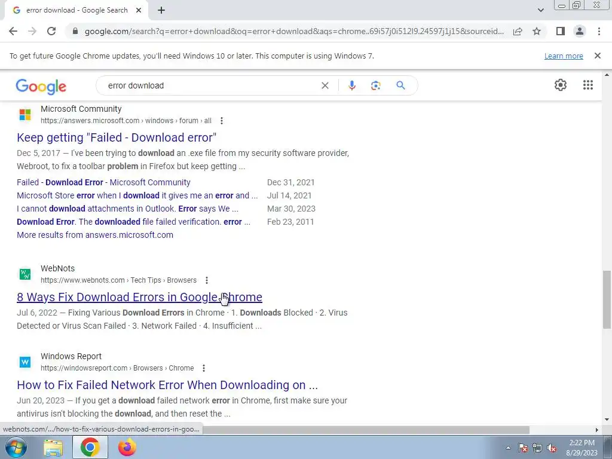Open a new tab with the plus button
Image resolution: width=612 pixels, height=459 pixels.
click(161, 10)
